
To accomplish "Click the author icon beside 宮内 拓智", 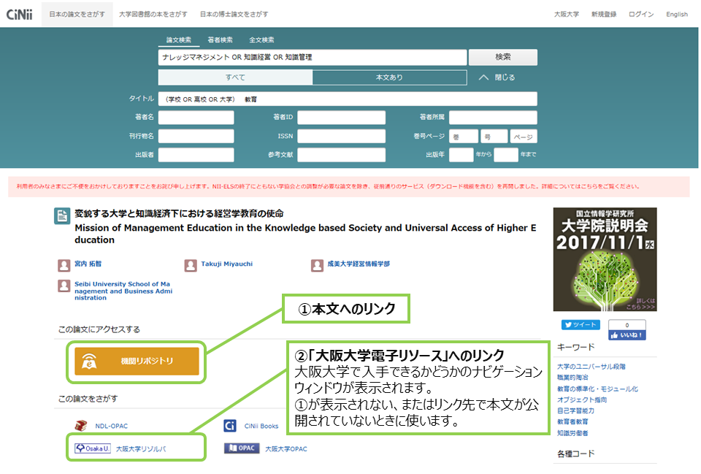I will pos(64,265).
